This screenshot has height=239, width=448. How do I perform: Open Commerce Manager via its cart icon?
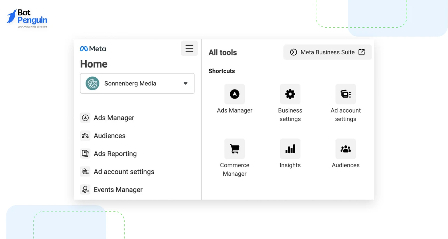[234, 149]
